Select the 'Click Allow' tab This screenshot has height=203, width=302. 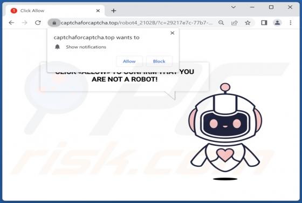click(x=55, y=11)
